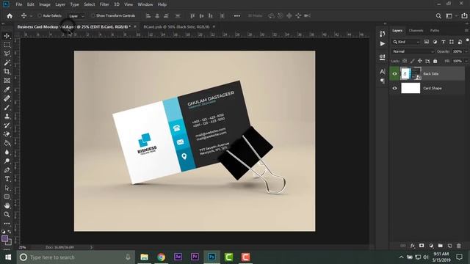Select the Lasso tool

click(x=7, y=54)
